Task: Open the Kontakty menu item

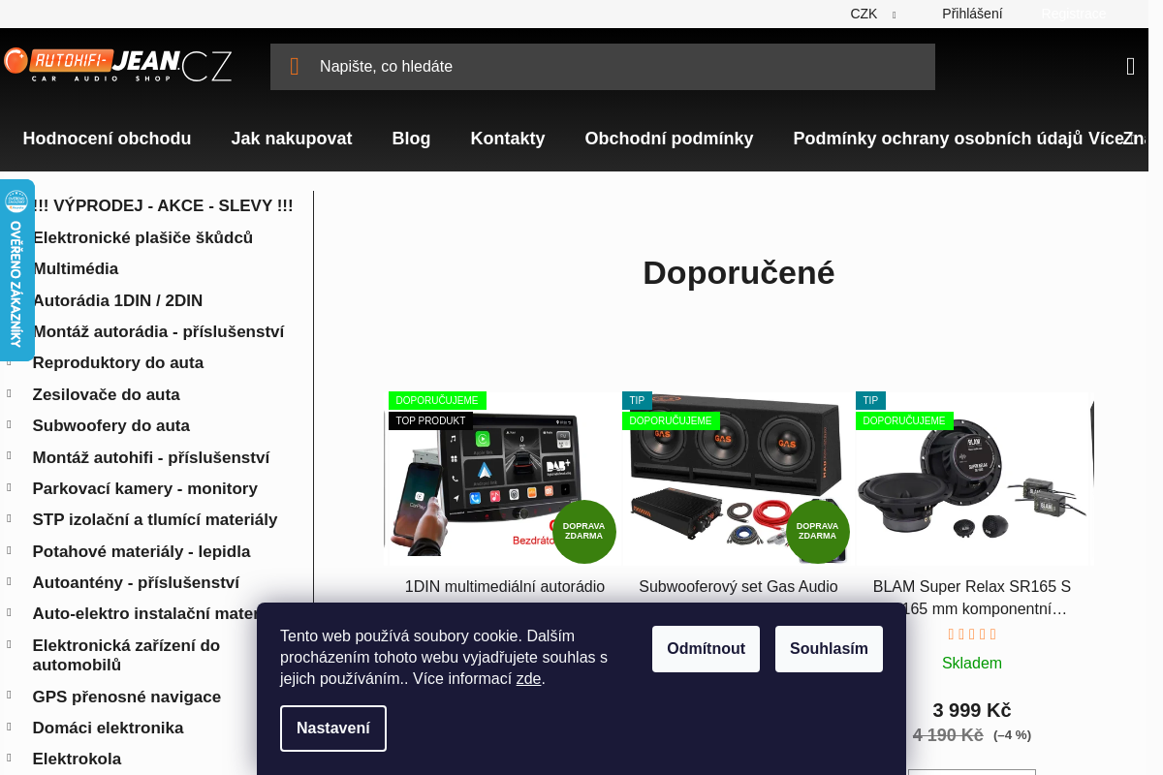Action: point(508,139)
